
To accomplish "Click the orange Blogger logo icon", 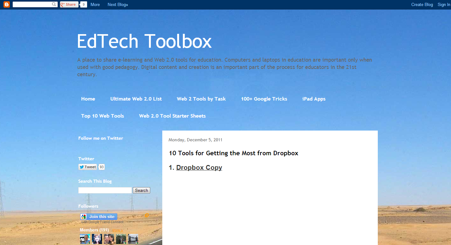I will click(7, 4).
